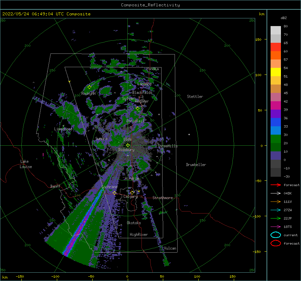Click the cyan 27ZW arrow icon
The width and height of the screenshot is (301, 281).
click(x=276, y=210)
